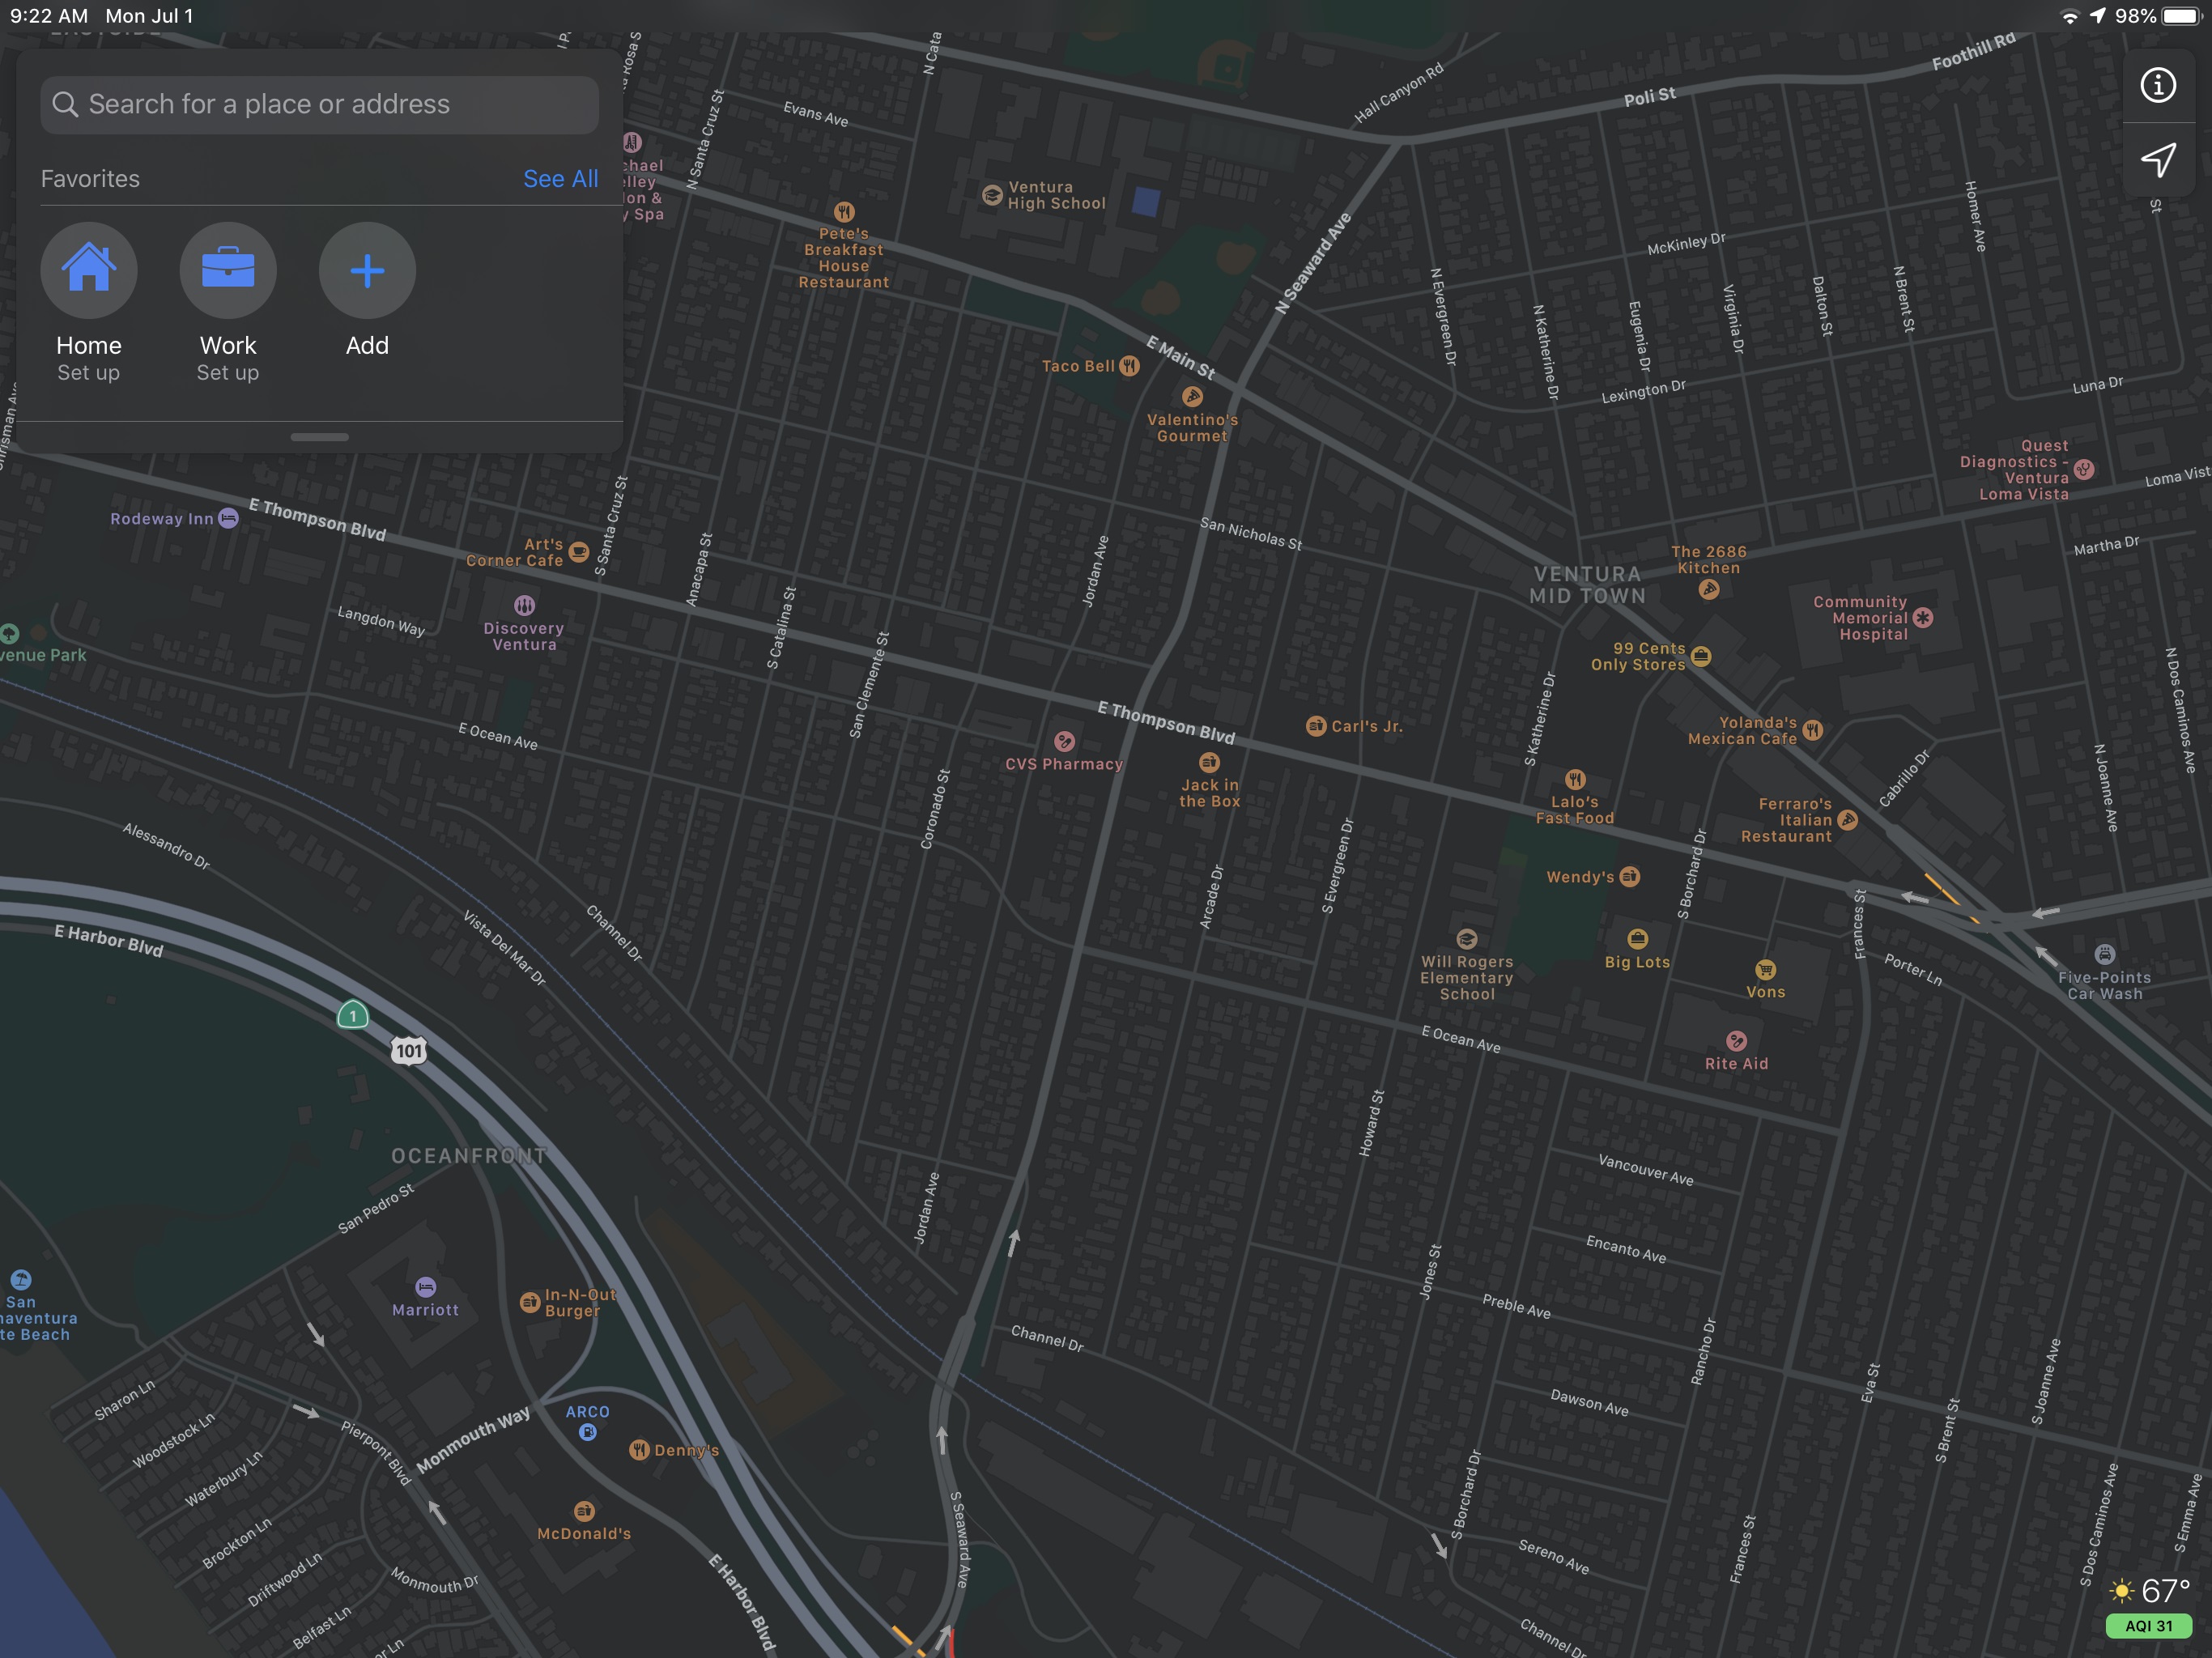2212x1658 pixels.
Task: Select the Vons grocery store pin
Action: 1765,970
